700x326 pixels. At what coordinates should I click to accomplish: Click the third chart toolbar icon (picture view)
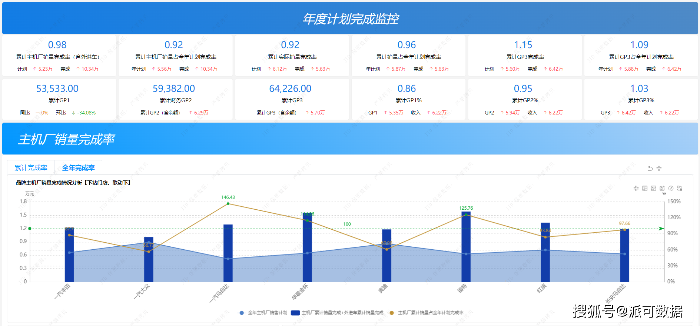[x=653, y=188]
